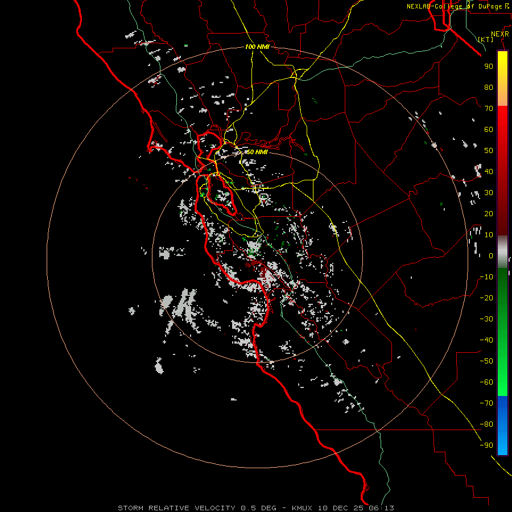This screenshot has width=512, height=512.
Task: Click the gray near-zero segment of color bar
Action: click(x=502, y=252)
